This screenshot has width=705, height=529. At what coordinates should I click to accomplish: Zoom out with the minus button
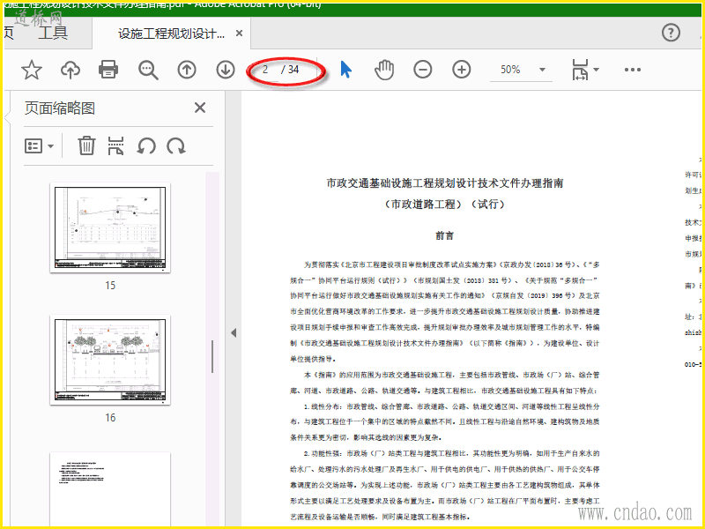click(x=423, y=70)
